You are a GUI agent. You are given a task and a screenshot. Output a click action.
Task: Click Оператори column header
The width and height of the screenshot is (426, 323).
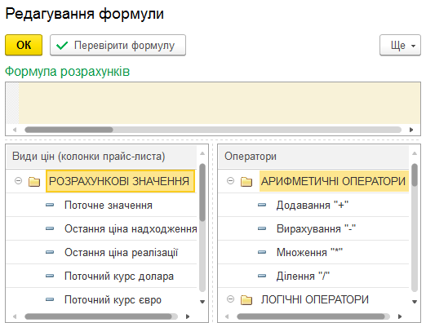313,157
